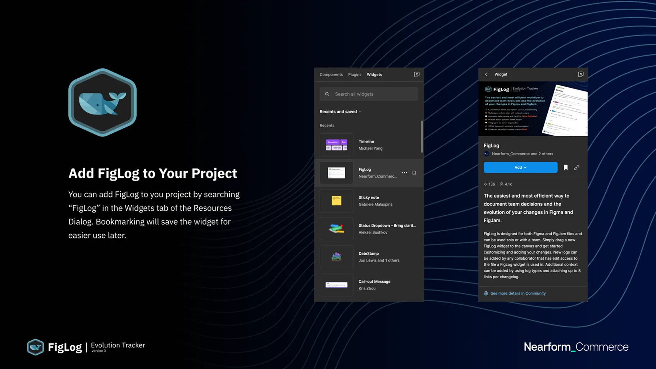Switch to the Components tab
The image size is (656, 369).
coord(331,75)
